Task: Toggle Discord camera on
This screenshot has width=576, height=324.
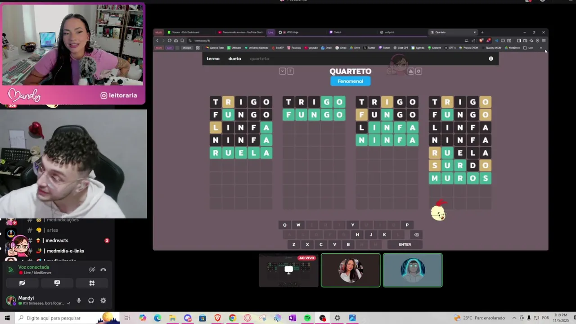Action: [x=22, y=283]
